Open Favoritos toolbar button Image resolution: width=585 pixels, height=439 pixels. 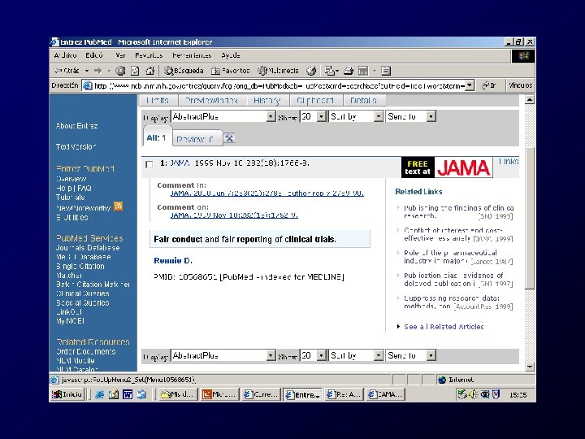tap(230, 71)
